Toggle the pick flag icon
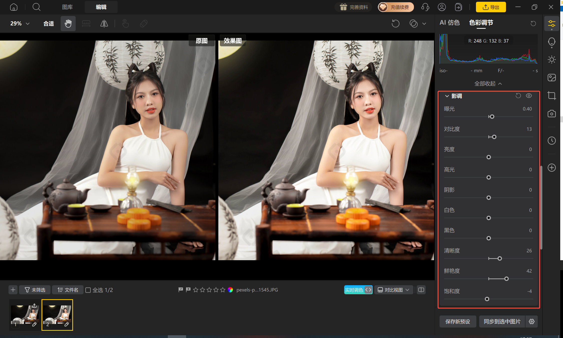The image size is (563, 338). pos(181,290)
